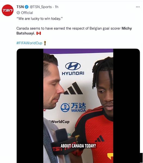The width and height of the screenshot is (143, 163).
Task: Select the bold Michy Batshuayi name
Action: coord(74,31)
